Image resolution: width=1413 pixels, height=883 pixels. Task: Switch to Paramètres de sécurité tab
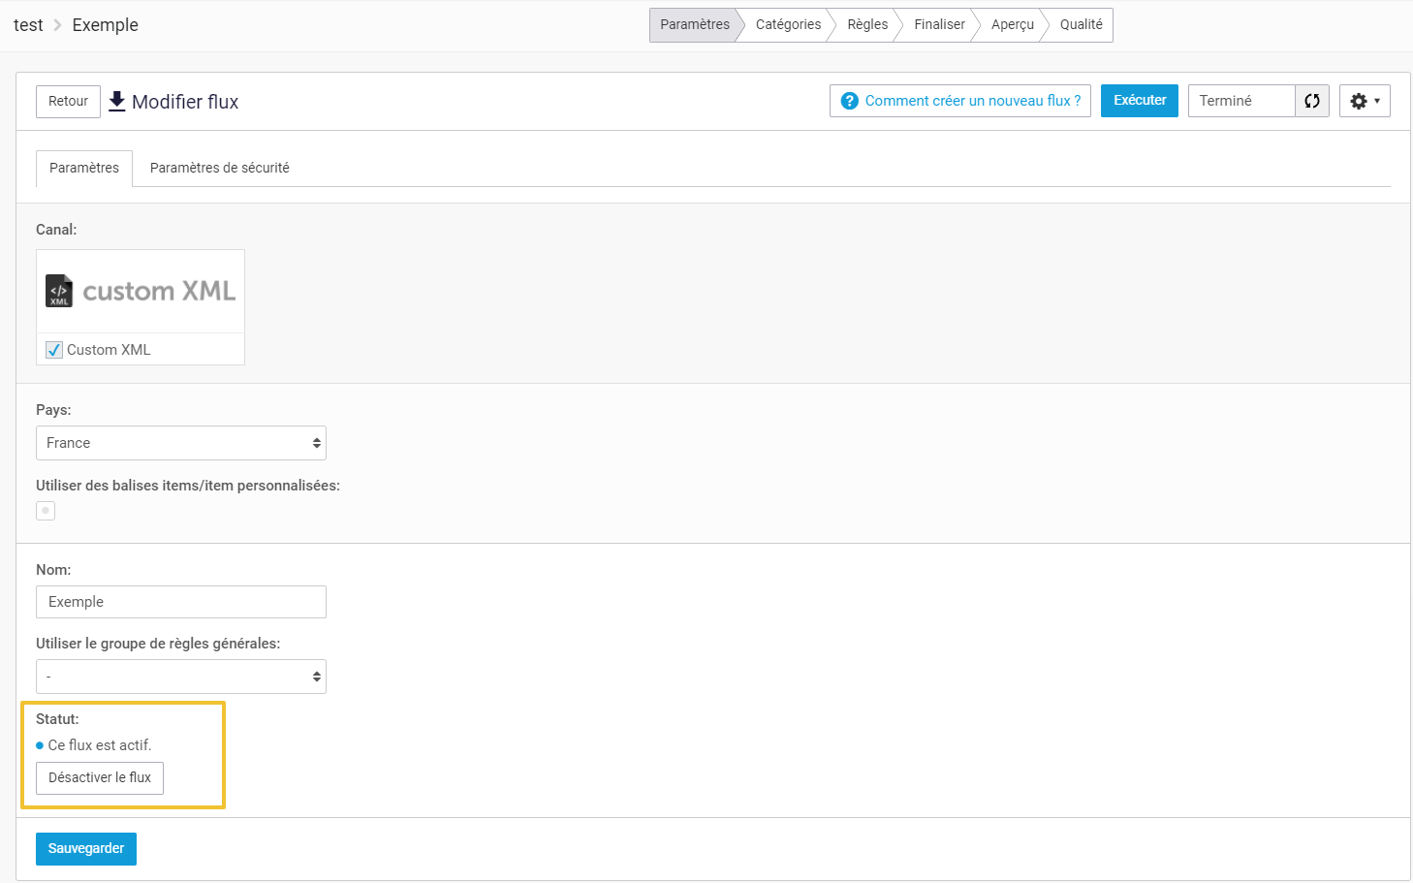(220, 168)
